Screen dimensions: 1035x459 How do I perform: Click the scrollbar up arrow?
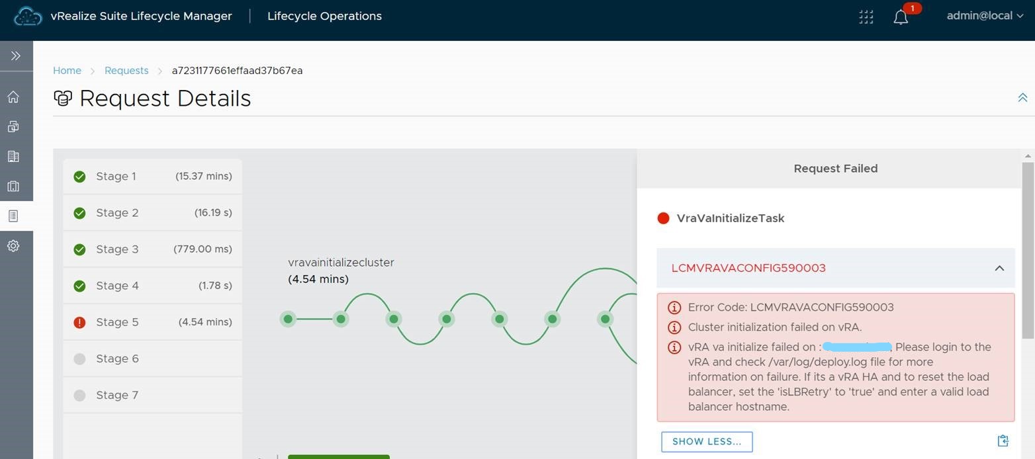click(1027, 155)
